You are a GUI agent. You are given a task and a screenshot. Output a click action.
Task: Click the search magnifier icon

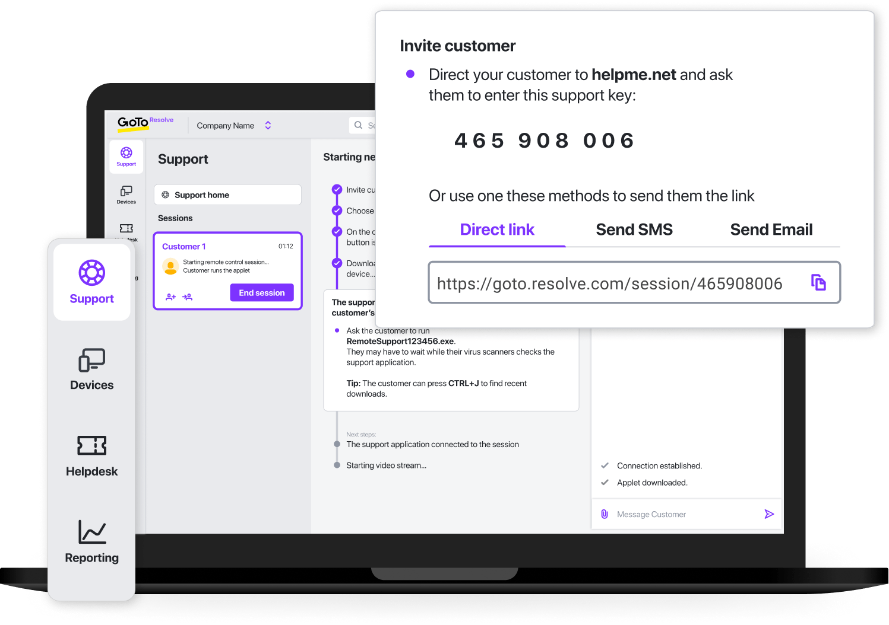click(x=358, y=125)
